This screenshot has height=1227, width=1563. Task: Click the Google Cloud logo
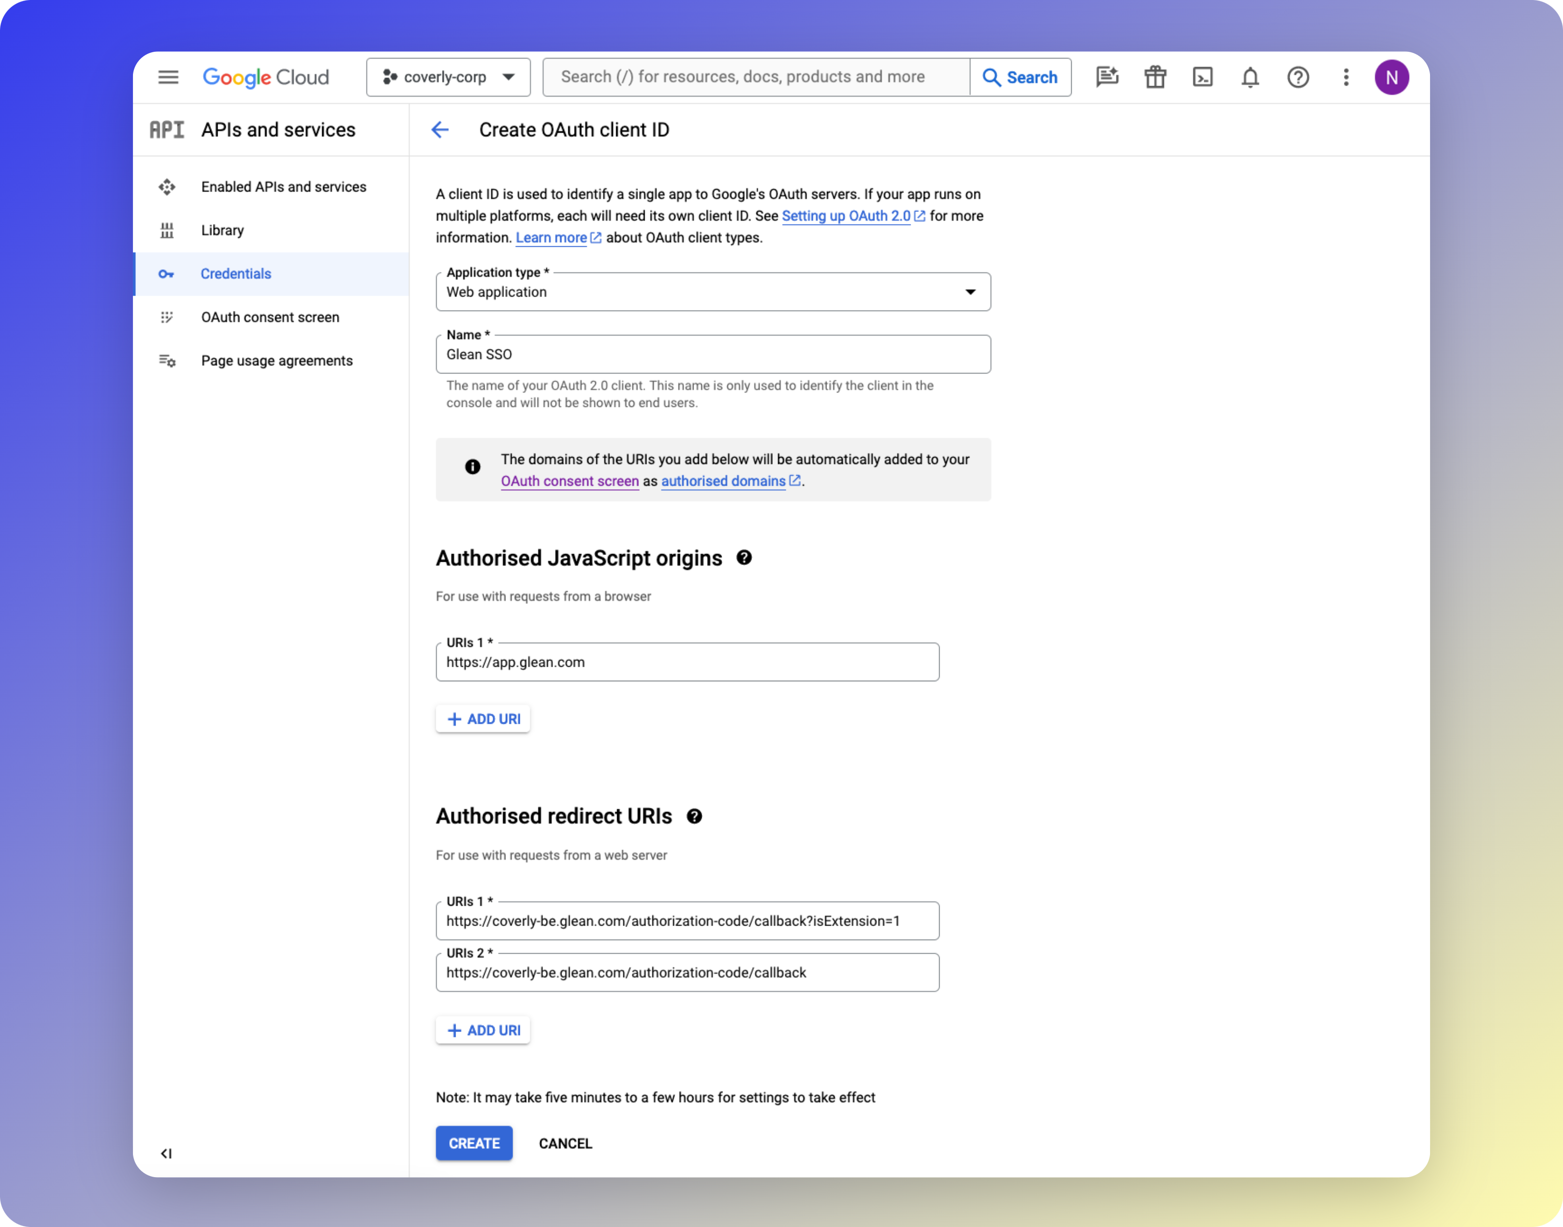[265, 77]
